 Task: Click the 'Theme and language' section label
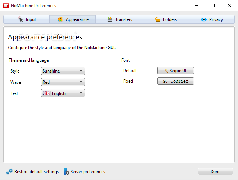[29, 60]
